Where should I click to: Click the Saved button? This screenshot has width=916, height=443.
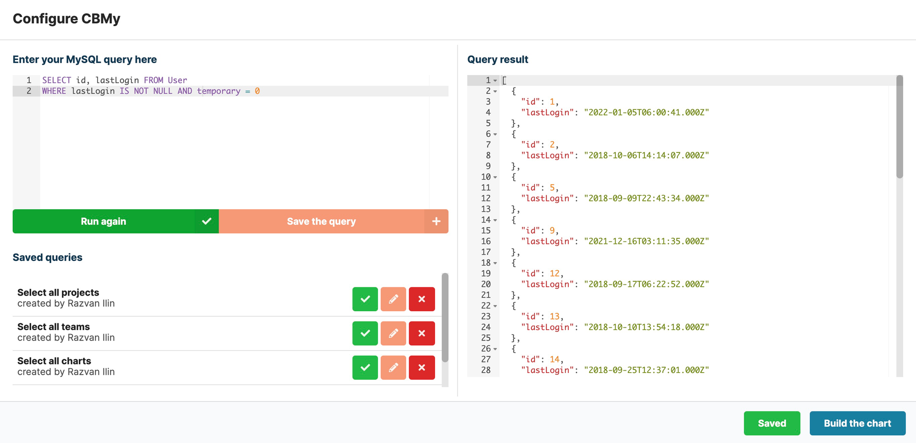pos(772,423)
